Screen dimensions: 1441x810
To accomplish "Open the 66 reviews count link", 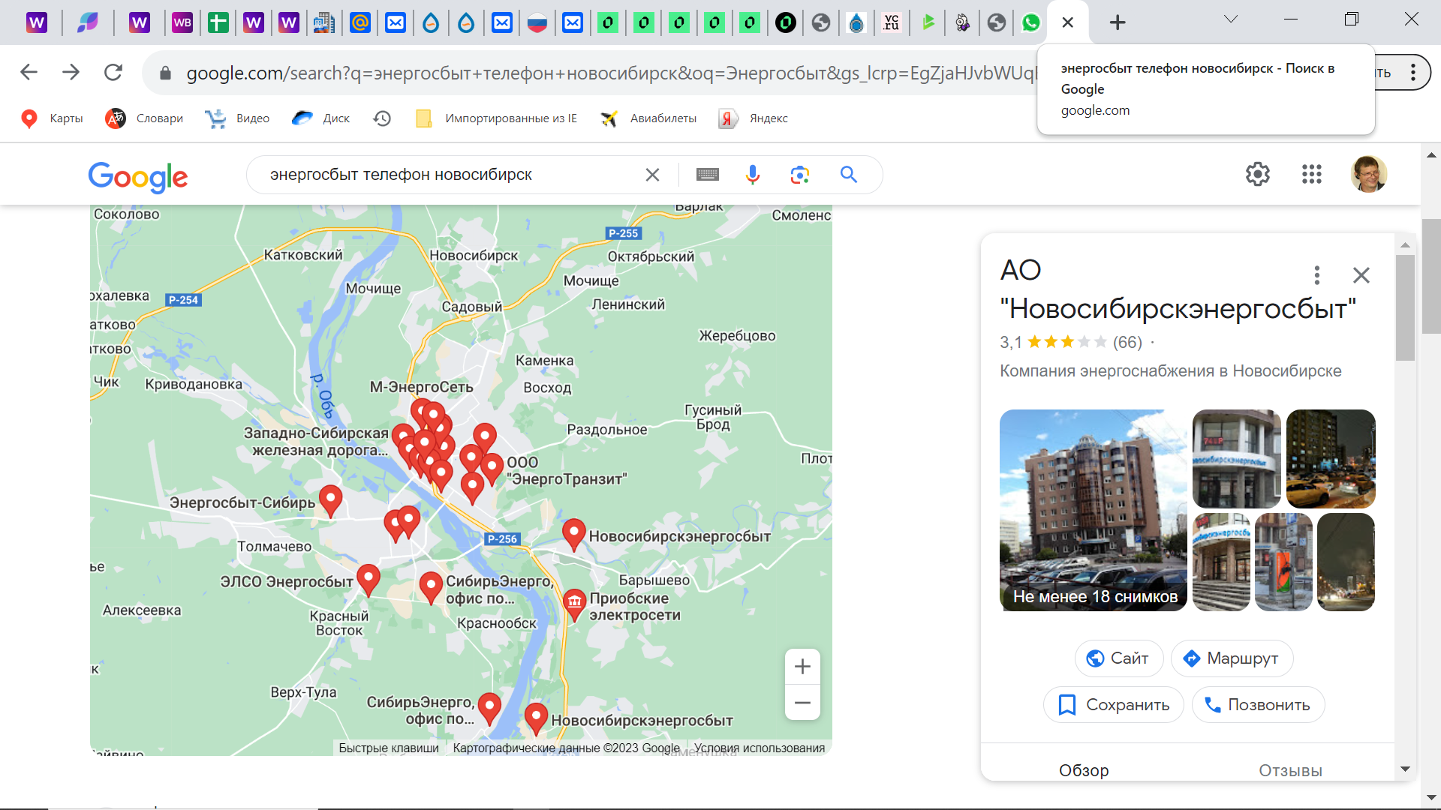I will point(1127,343).
